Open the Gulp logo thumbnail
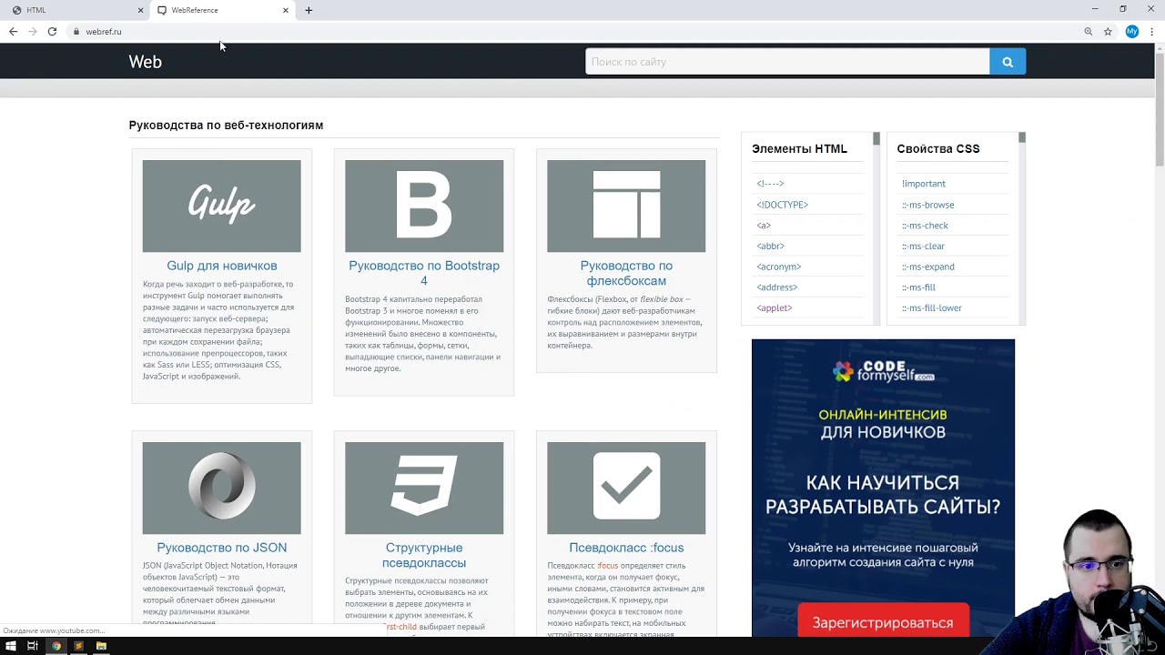This screenshot has width=1165, height=655. pyautogui.click(x=221, y=207)
